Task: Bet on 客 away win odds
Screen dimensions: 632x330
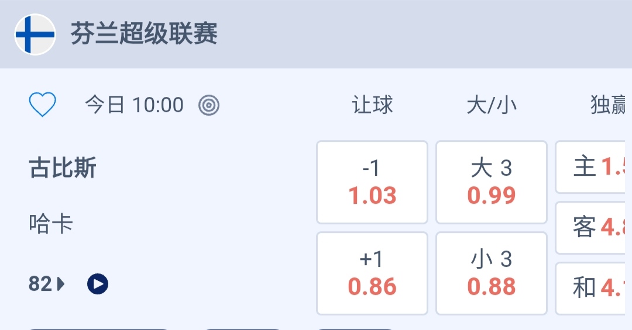Action: point(593,228)
